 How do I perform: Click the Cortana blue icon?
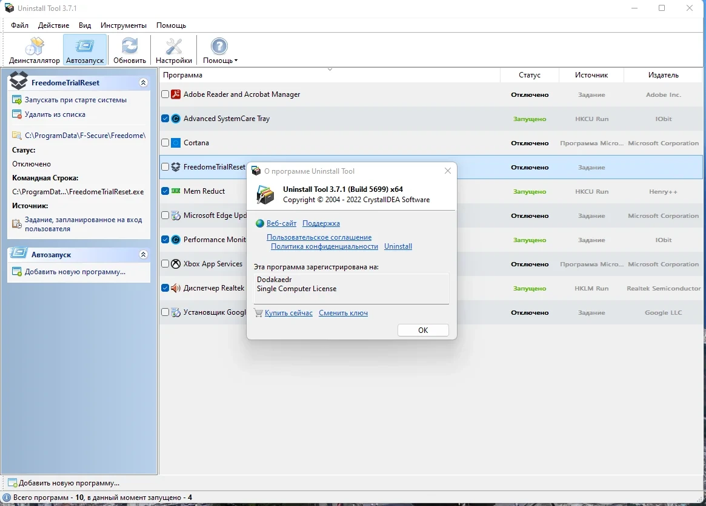pos(176,143)
